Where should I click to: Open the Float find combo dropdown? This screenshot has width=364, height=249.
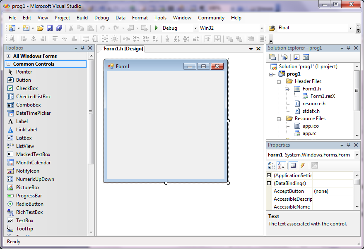pos(350,28)
